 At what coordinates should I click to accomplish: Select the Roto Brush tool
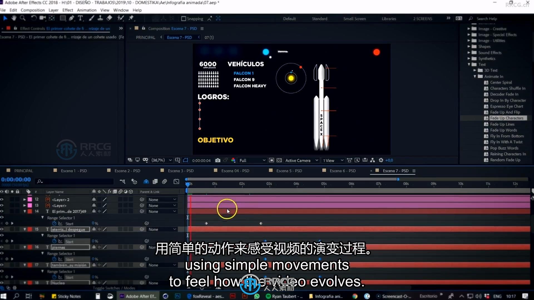(120, 18)
